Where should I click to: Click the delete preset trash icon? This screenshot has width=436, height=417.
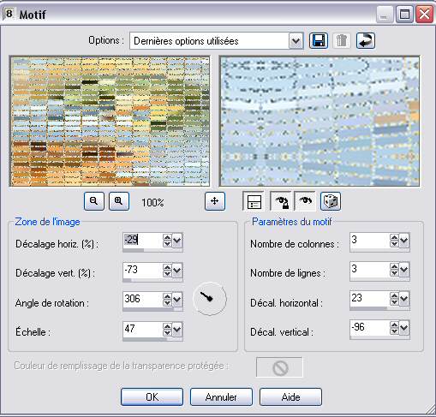[x=342, y=40]
